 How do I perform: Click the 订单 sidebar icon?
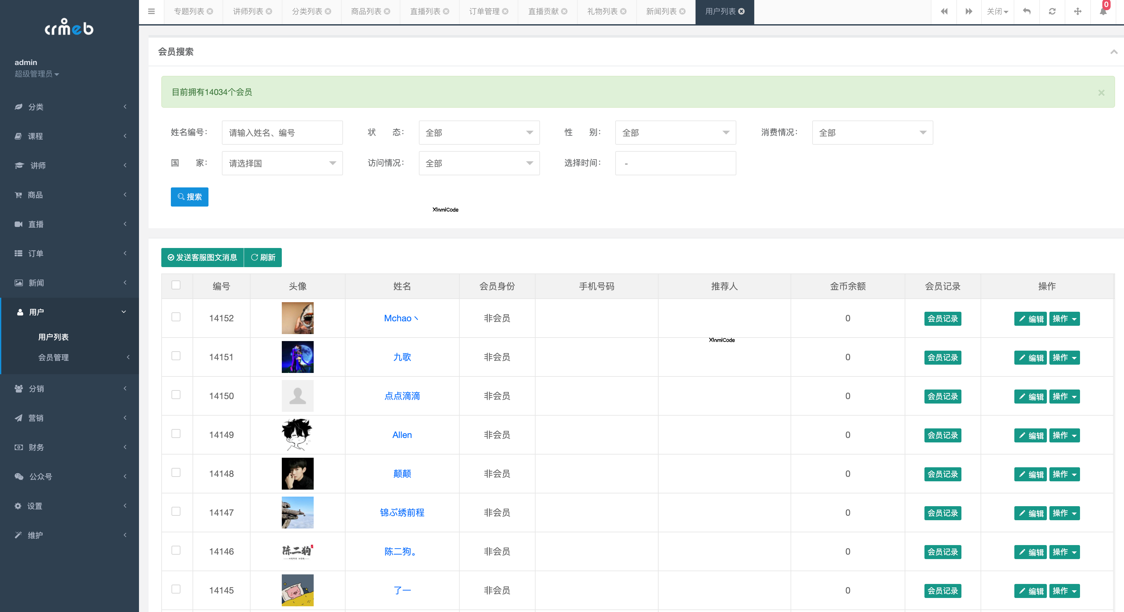click(19, 253)
